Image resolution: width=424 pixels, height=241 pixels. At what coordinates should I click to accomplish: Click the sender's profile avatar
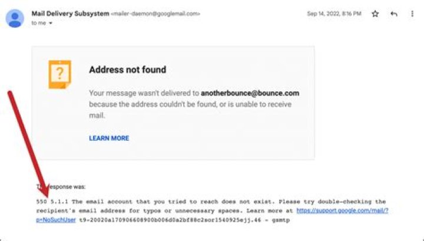[x=14, y=18]
